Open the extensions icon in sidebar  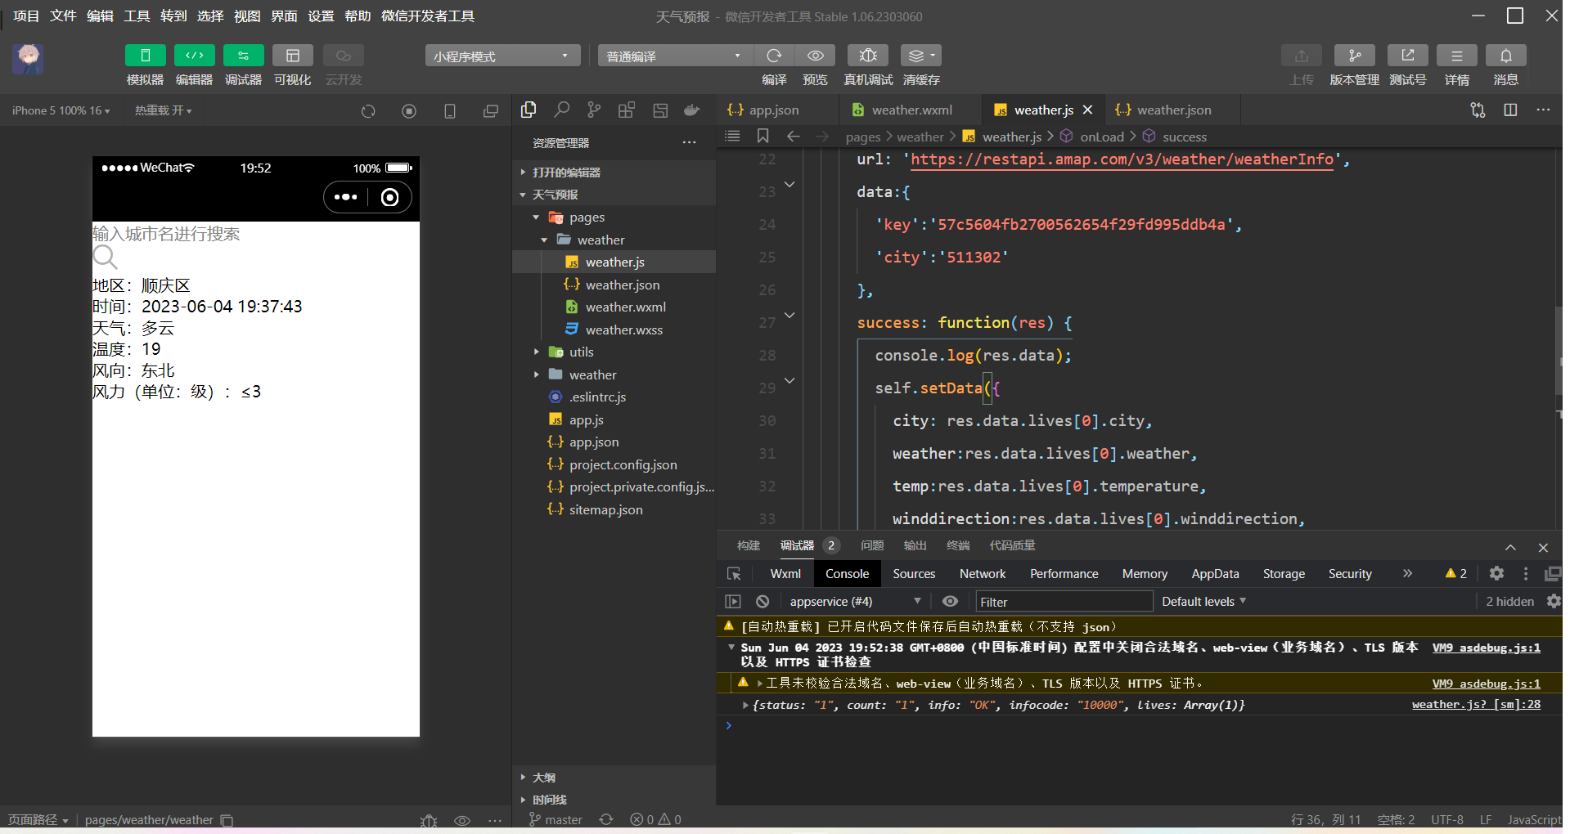(627, 110)
